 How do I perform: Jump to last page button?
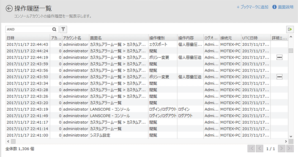point(290,149)
